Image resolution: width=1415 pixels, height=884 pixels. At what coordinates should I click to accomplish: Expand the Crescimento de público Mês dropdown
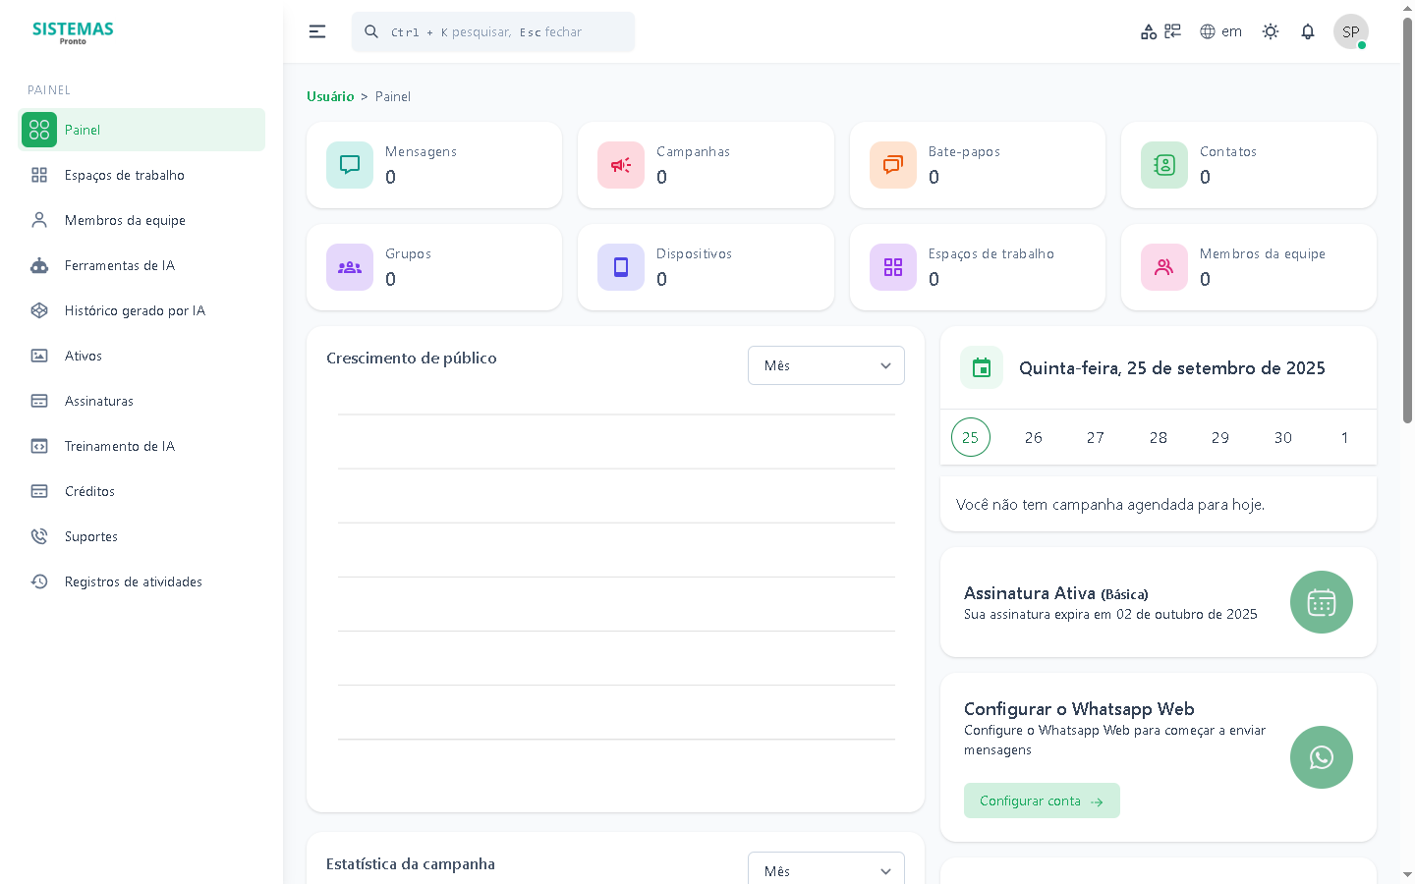(826, 365)
